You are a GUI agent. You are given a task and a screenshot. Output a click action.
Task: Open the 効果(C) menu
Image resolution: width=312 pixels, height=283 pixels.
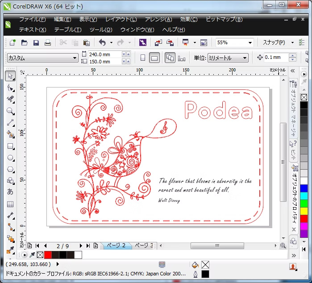[x=189, y=20]
